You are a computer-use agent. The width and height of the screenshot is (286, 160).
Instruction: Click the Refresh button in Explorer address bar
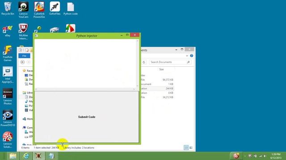click(x=144, y=62)
